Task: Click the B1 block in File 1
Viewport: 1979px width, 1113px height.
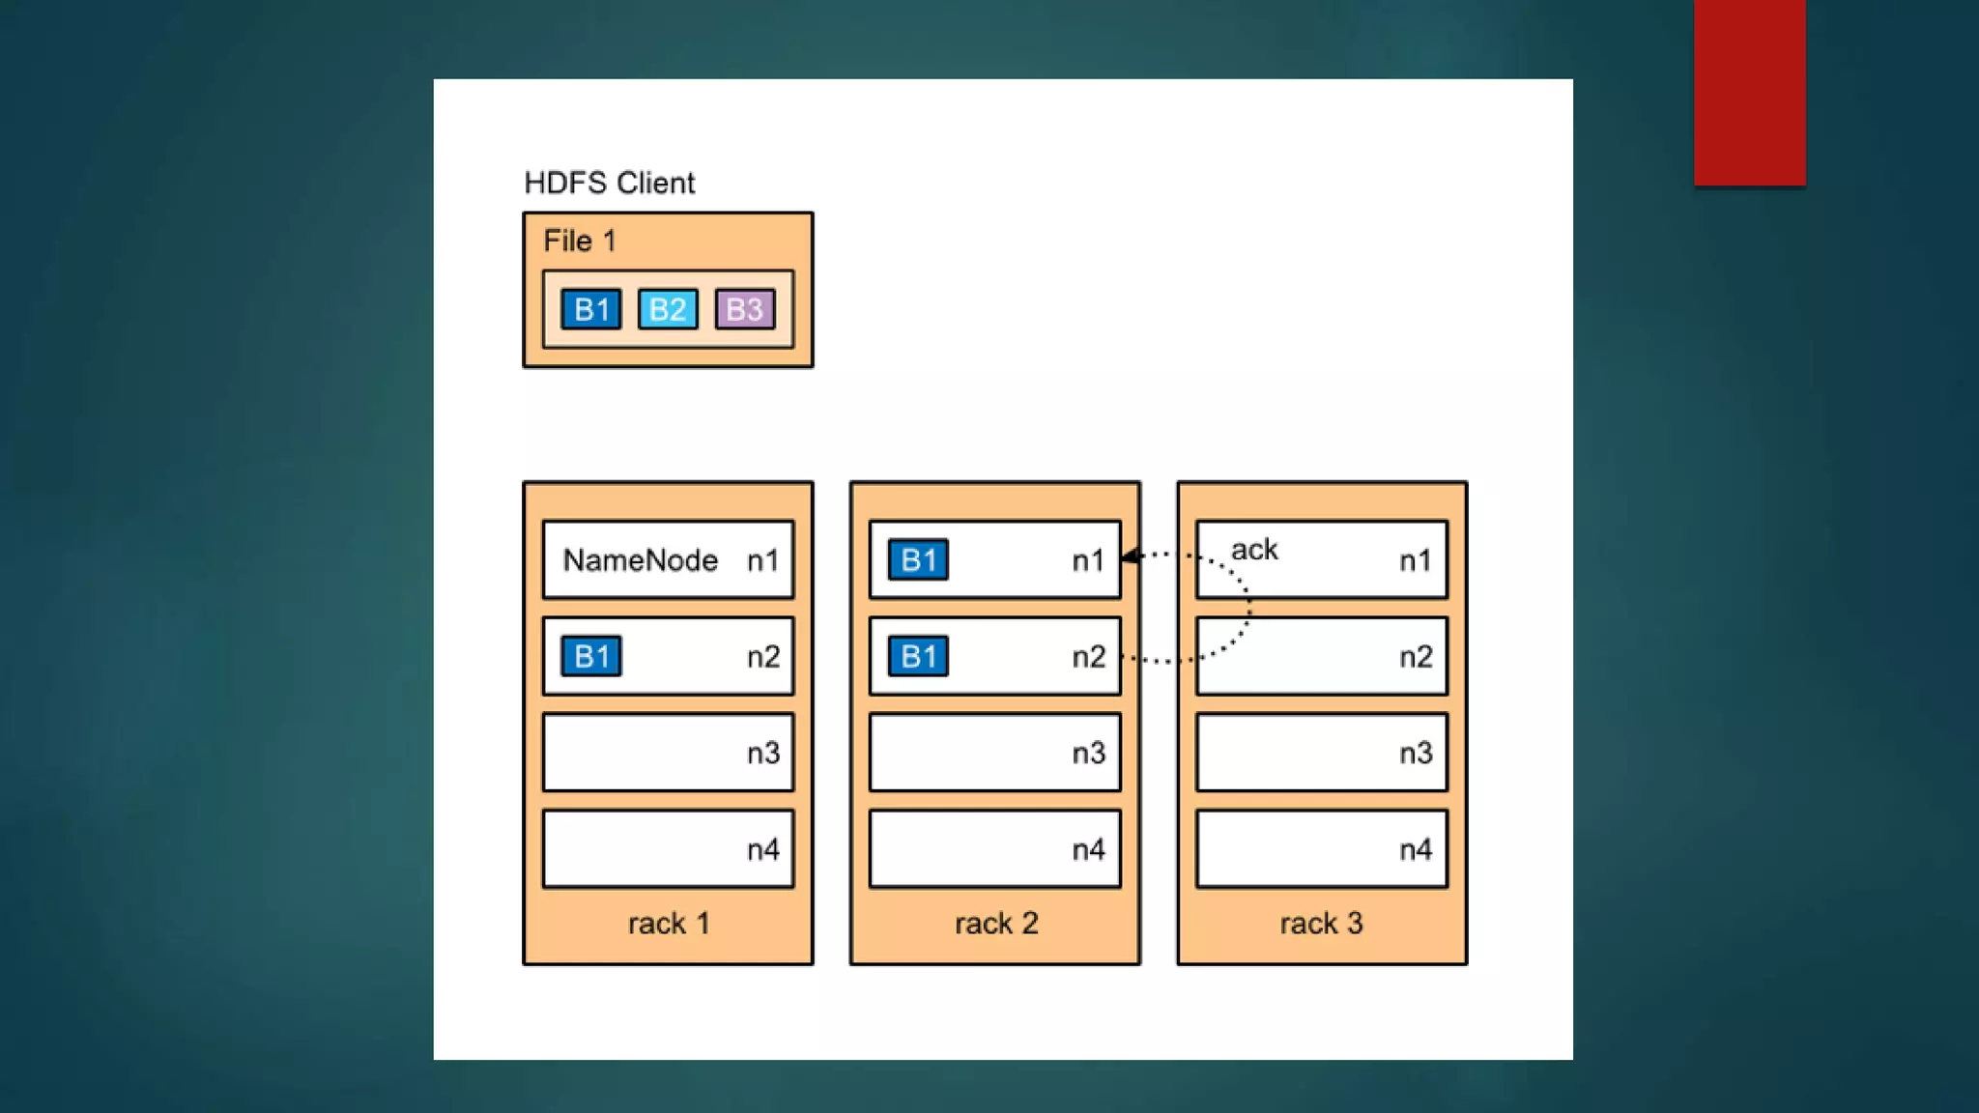Action: tap(590, 309)
